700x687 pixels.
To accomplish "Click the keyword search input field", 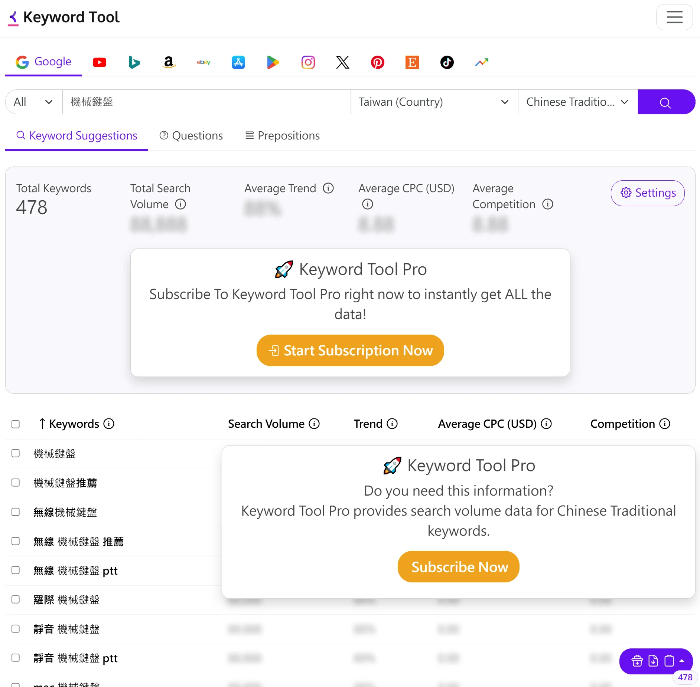I will (x=206, y=102).
